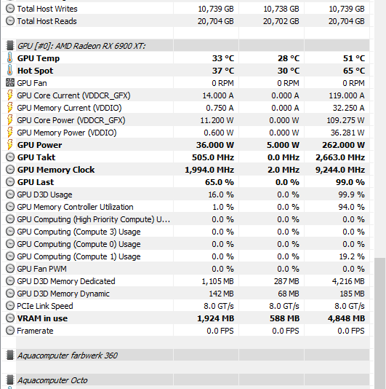Click the Hot Spot thermometer icon
Image resolution: width=386 pixels, height=389 pixels.
tap(9, 70)
